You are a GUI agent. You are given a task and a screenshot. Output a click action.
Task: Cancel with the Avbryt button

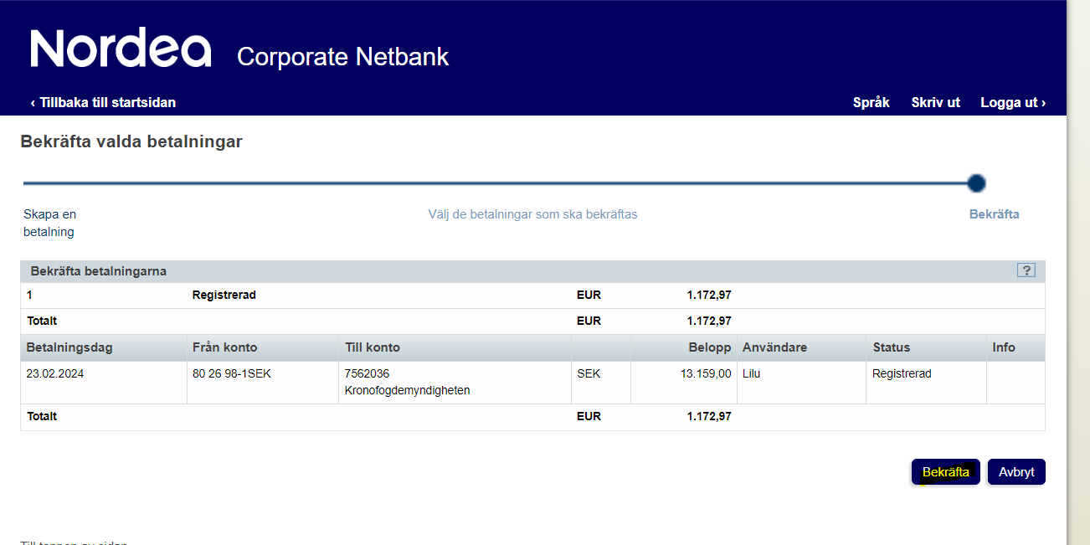pos(1016,472)
